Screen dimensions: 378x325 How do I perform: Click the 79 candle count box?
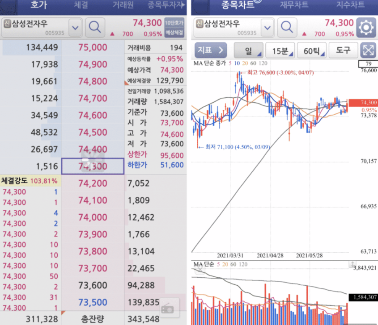368,64
